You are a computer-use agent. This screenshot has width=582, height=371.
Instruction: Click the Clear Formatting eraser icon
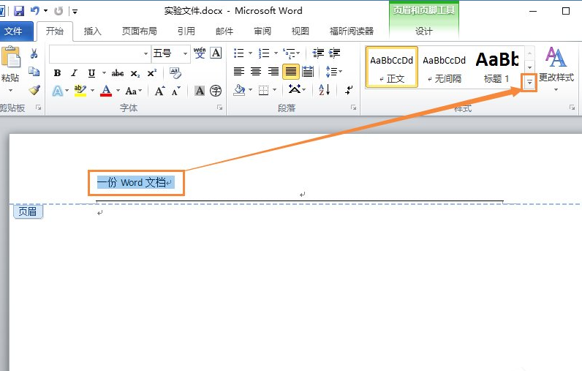point(175,73)
